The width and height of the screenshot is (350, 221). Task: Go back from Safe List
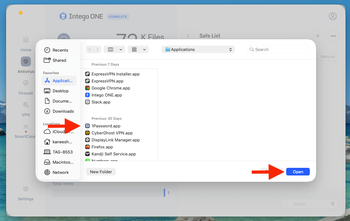point(188,36)
